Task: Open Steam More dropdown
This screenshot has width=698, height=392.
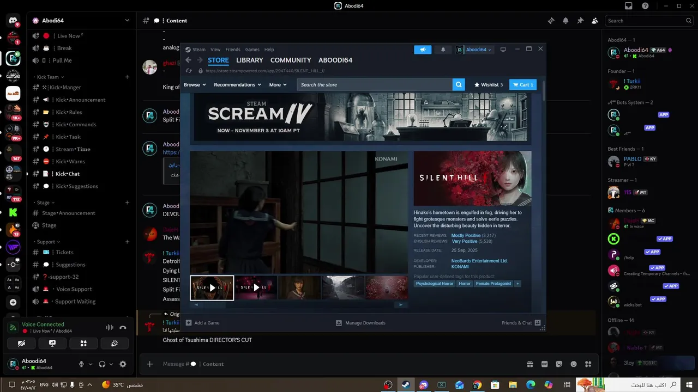Action: (x=278, y=85)
